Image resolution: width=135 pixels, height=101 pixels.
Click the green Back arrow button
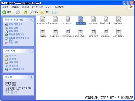point(4,12)
